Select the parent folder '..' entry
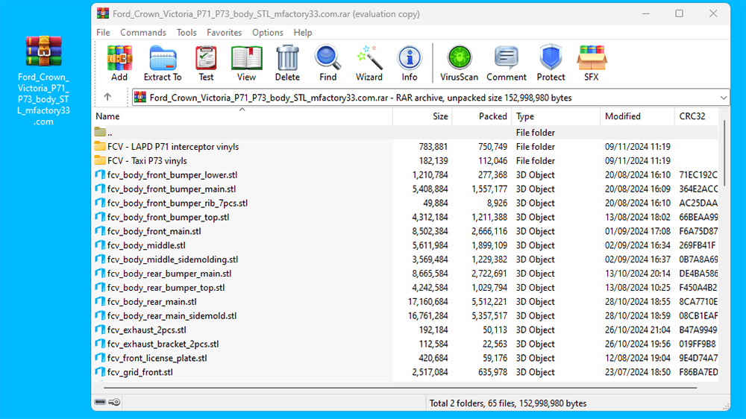The image size is (746, 419). click(x=103, y=132)
